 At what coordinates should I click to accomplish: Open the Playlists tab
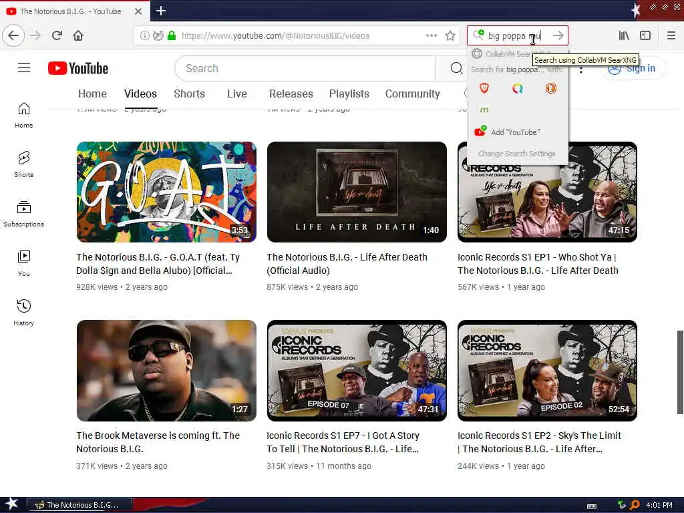pos(349,94)
